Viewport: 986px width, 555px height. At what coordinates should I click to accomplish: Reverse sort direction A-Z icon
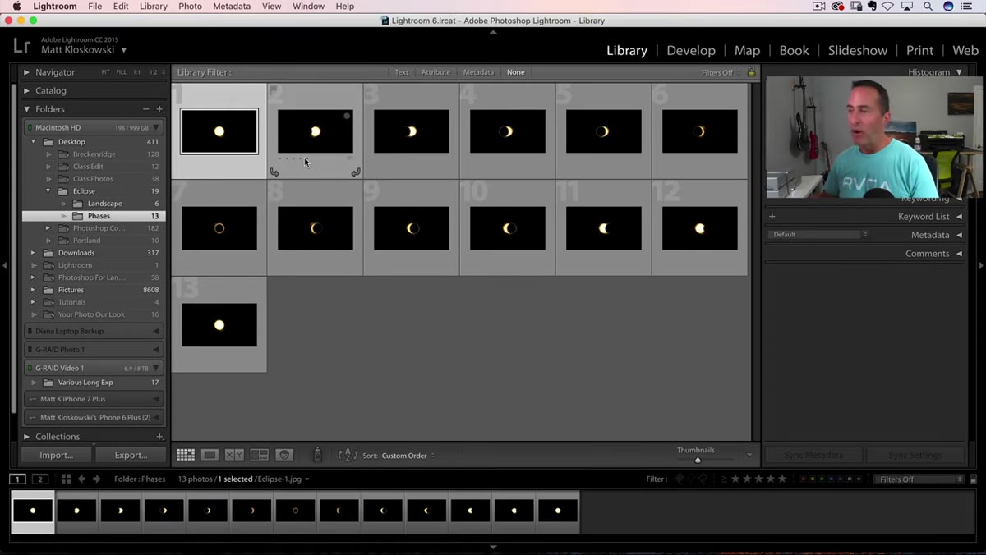point(348,455)
